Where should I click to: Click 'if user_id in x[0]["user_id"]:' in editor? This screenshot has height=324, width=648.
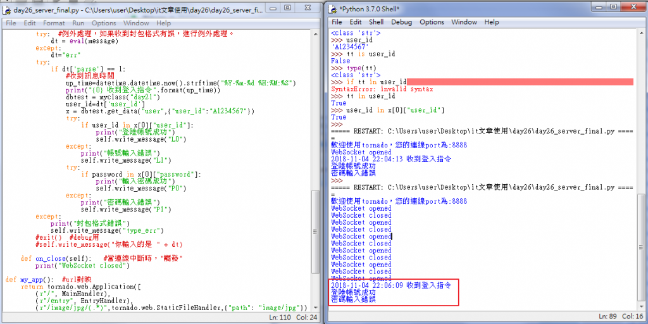(x=137, y=125)
